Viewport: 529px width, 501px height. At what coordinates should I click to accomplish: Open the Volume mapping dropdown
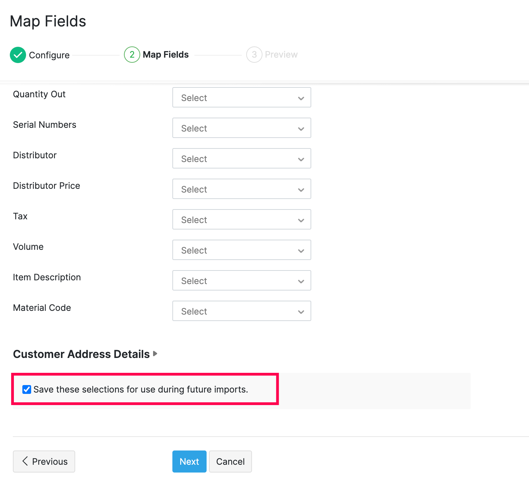point(241,250)
